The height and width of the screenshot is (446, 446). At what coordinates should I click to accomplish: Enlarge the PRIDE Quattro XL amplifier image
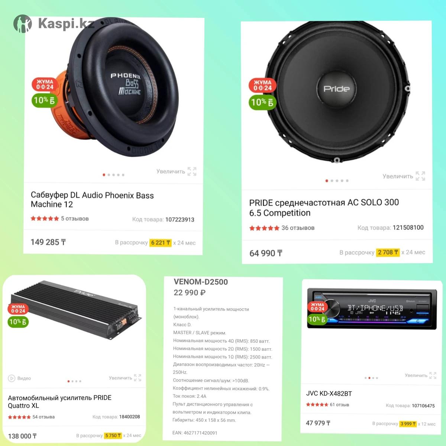coord(125,378)
